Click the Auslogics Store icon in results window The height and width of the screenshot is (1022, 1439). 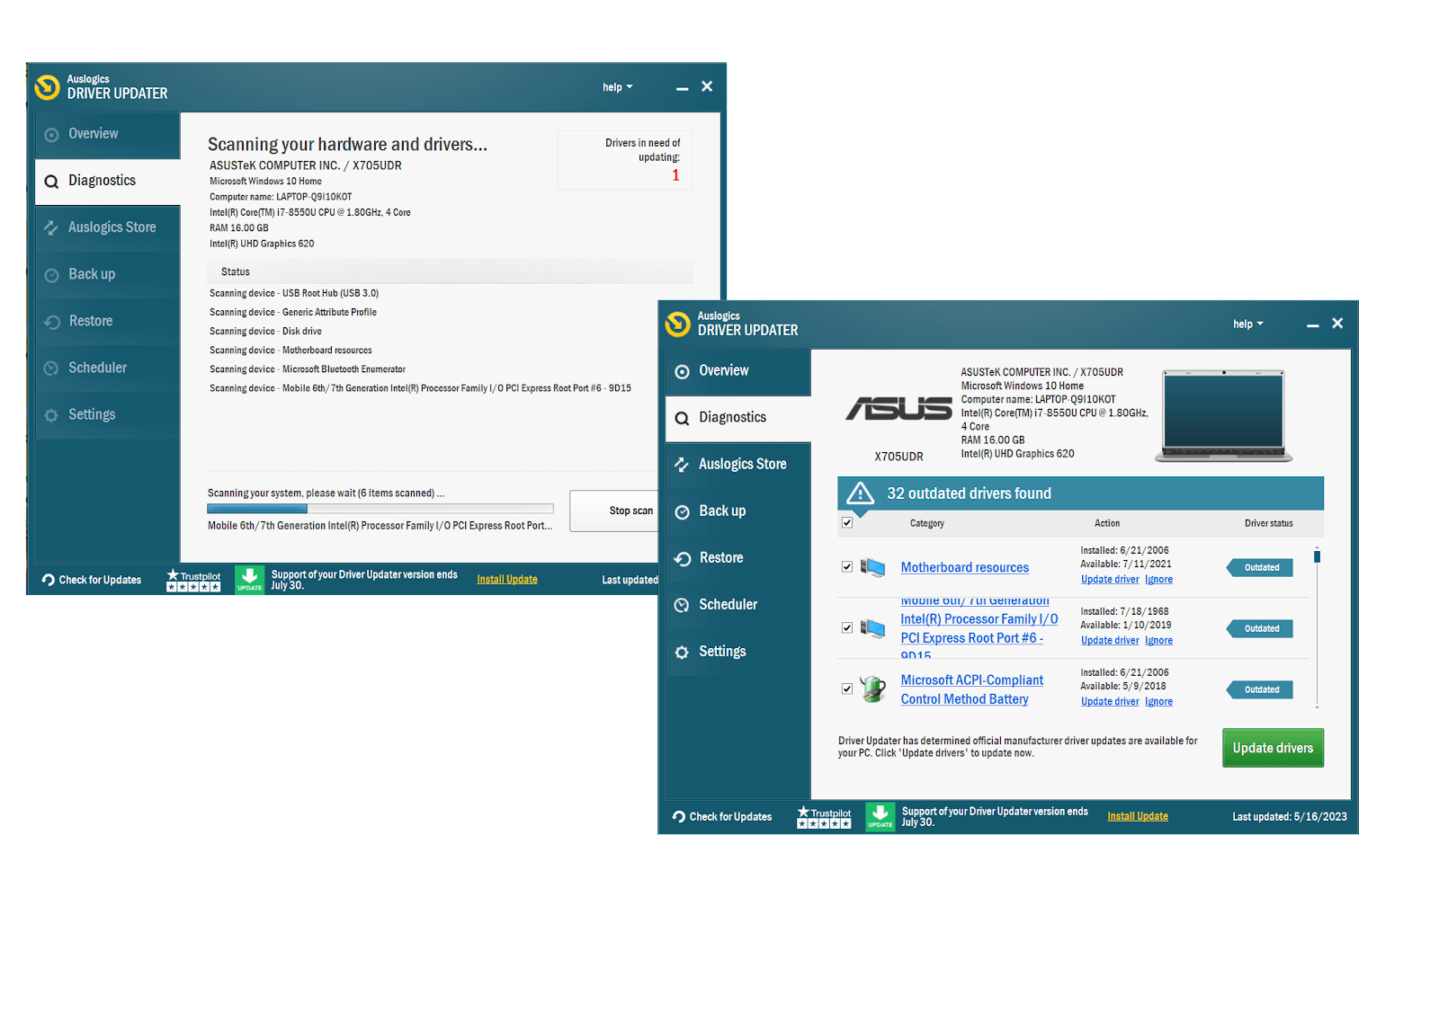point(683,465)
